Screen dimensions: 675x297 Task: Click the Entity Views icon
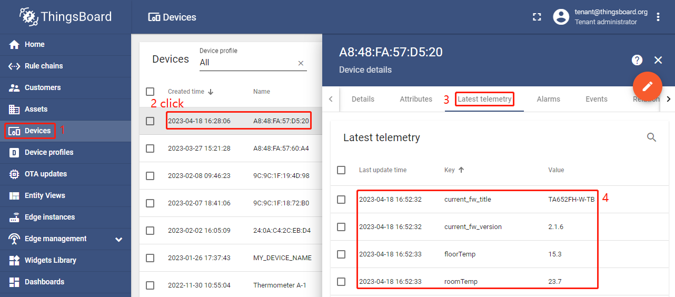(15, 196)
